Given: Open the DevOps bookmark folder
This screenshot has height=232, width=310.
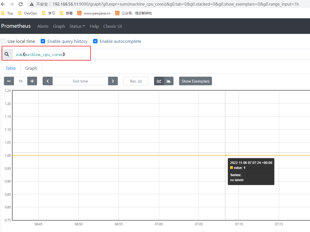Looking at the screenshot, I should click(x=28, y=13).
